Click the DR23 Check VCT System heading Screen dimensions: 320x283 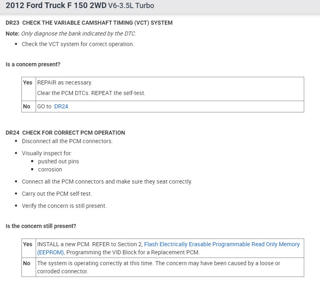89,23
